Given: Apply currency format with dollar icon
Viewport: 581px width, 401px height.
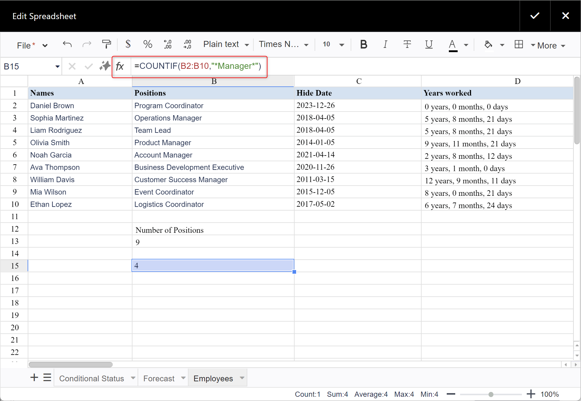Looking at the screenshot, I should pyautogui.click(x=128, y=45).
